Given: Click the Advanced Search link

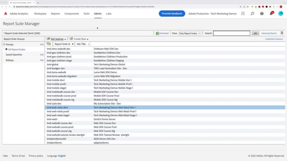Looking at the screenshot, I should [269, 33].
